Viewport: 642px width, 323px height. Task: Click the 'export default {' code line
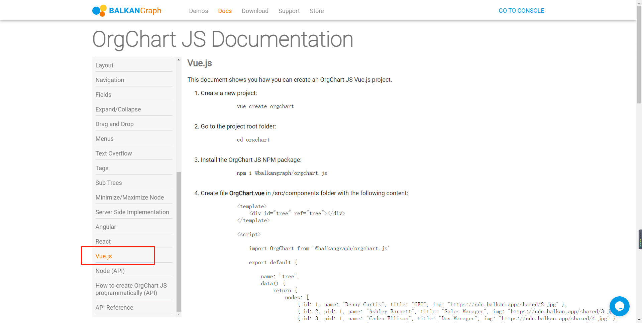tap(273, 263)
